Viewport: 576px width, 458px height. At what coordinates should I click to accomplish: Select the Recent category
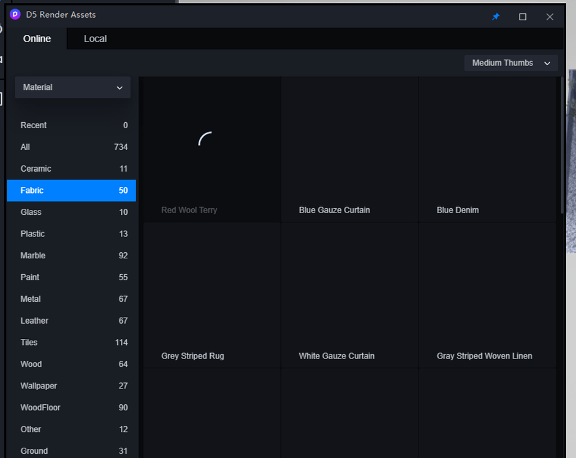click(x=71, y=125)
